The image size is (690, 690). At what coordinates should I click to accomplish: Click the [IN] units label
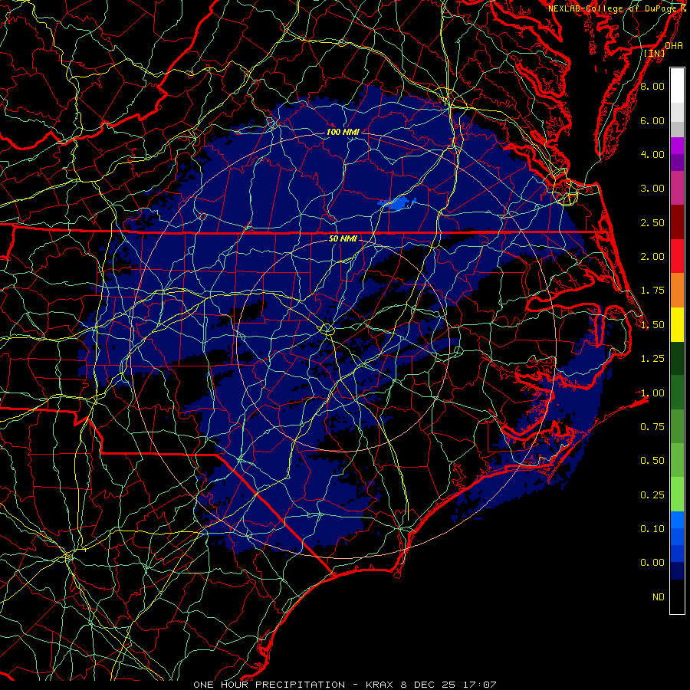[655, 53]
